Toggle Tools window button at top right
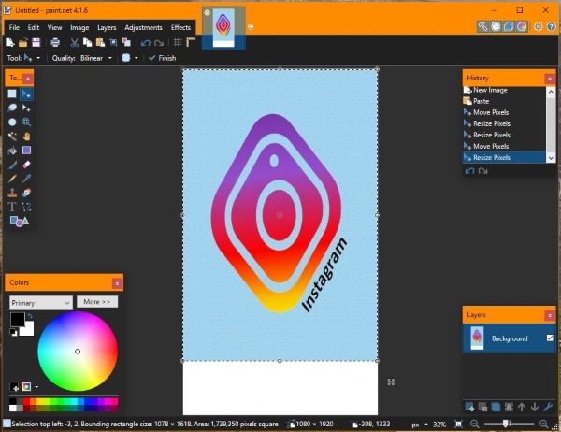This screenshot has width=561, height=432. point(482,26)
